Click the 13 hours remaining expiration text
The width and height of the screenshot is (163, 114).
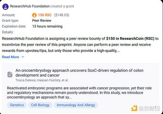coord(47,26)
